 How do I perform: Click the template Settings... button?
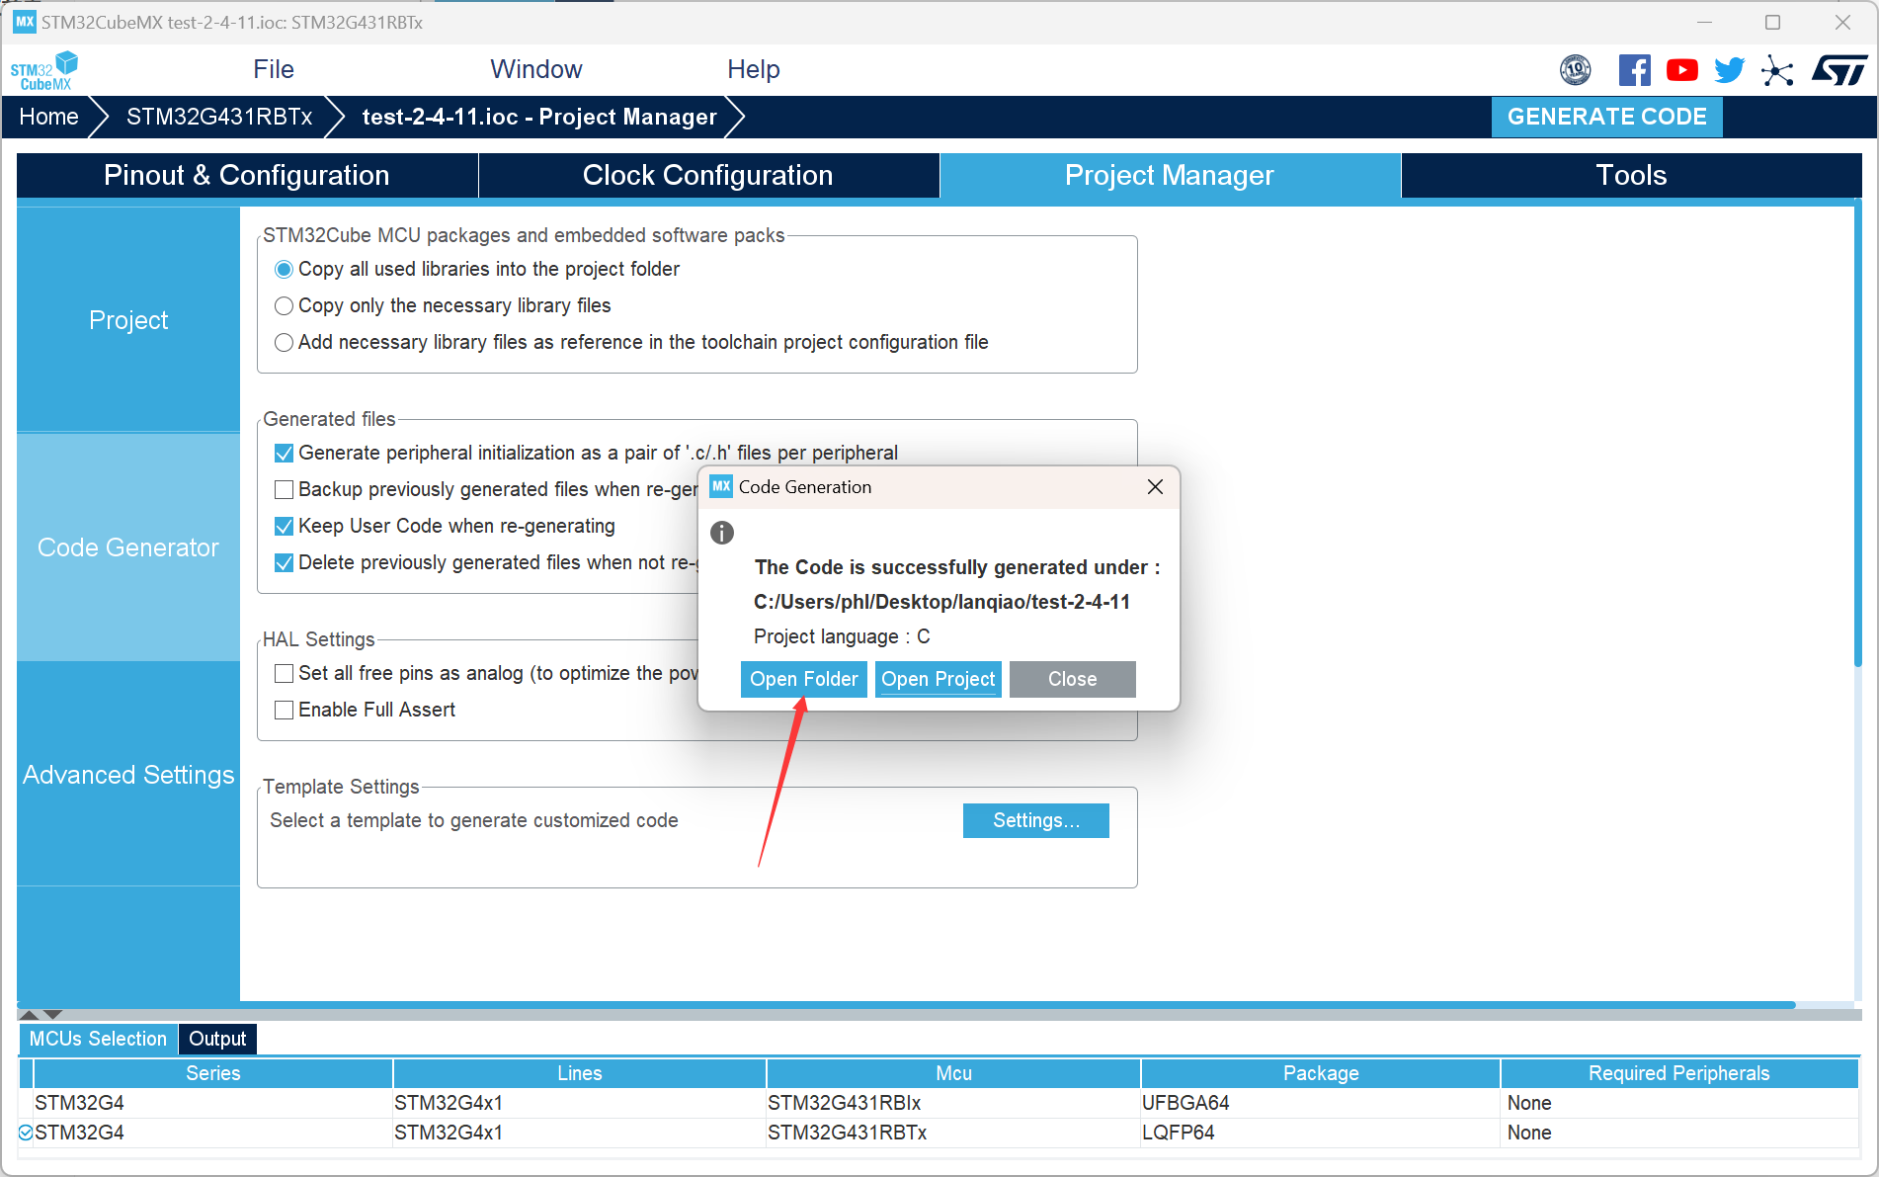tap(1036, 820)
